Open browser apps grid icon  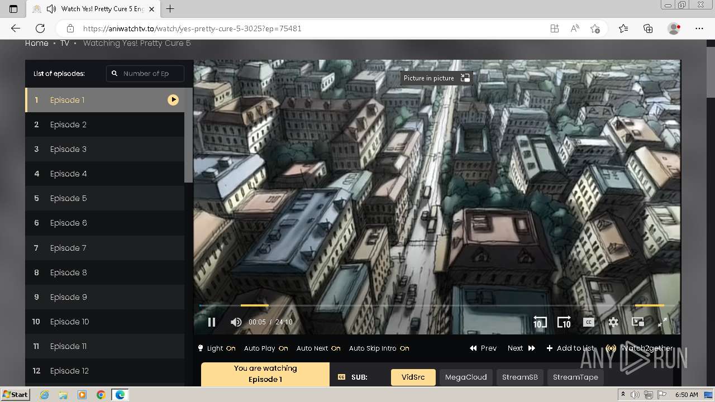pyautogui.click(x=555, y=28)
